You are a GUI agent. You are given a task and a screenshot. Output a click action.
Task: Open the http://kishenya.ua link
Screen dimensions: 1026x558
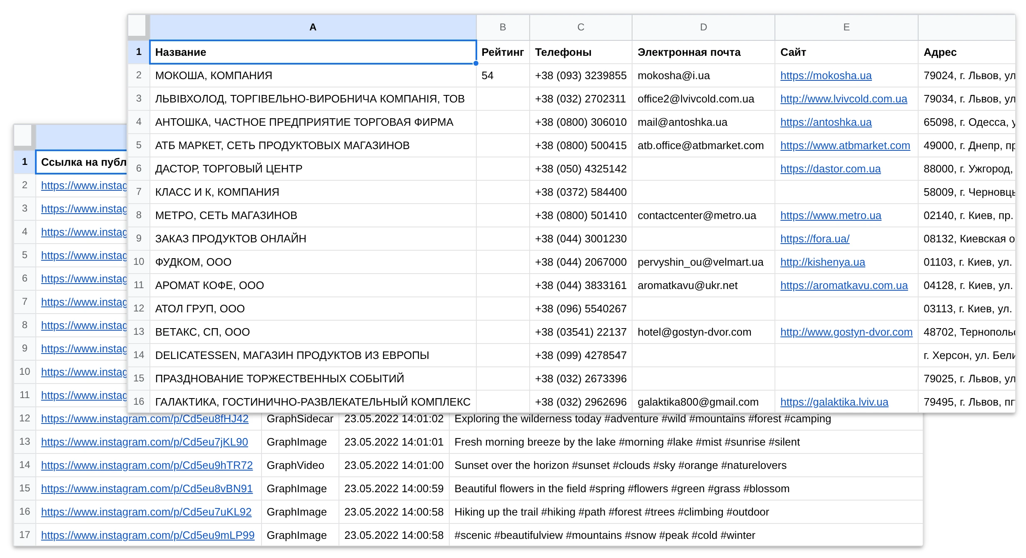click(822, 262)
